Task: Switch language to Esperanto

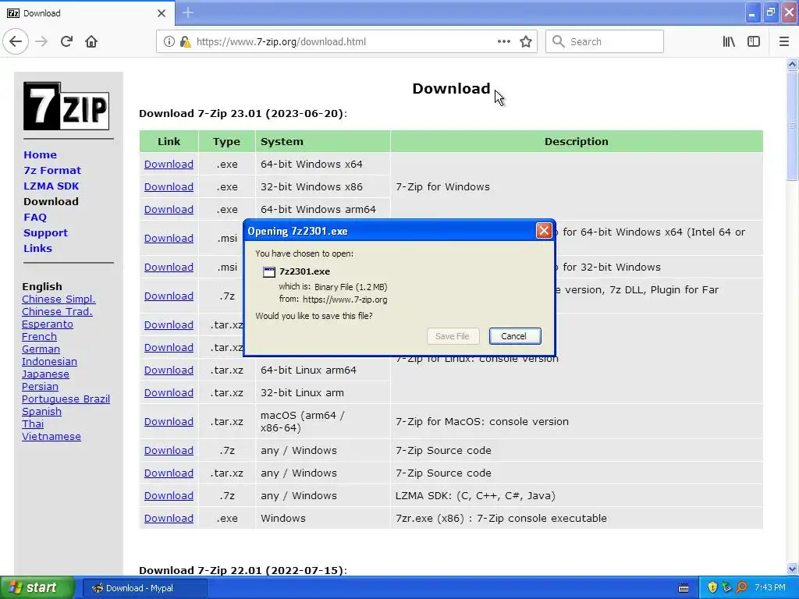Action: [x=48, y=324]
